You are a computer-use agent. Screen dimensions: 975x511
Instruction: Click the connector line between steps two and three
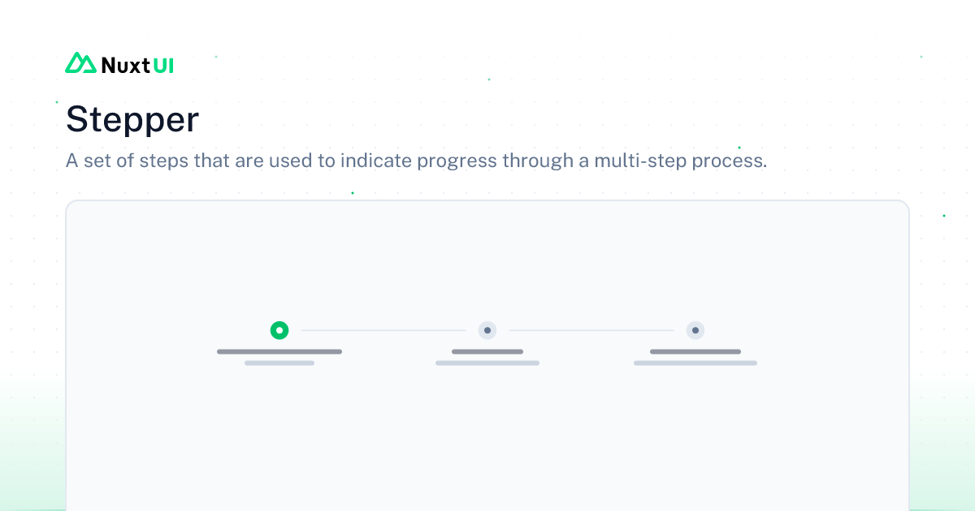tap(591, 330)
